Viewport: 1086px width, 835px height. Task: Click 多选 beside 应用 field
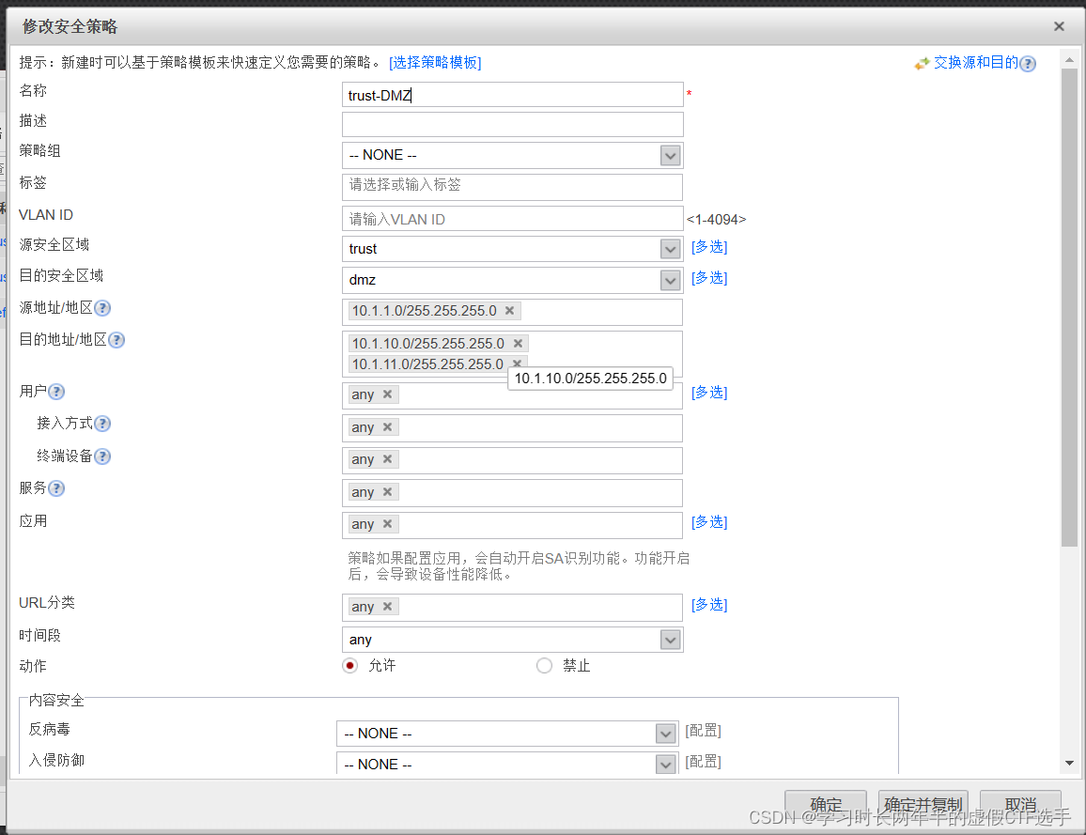tap(709, 522)
